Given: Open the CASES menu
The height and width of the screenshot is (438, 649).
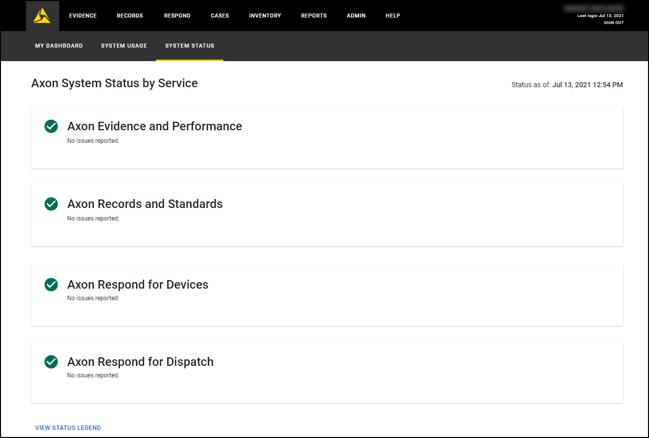Looking at the screenshot, I should (220, 16).
